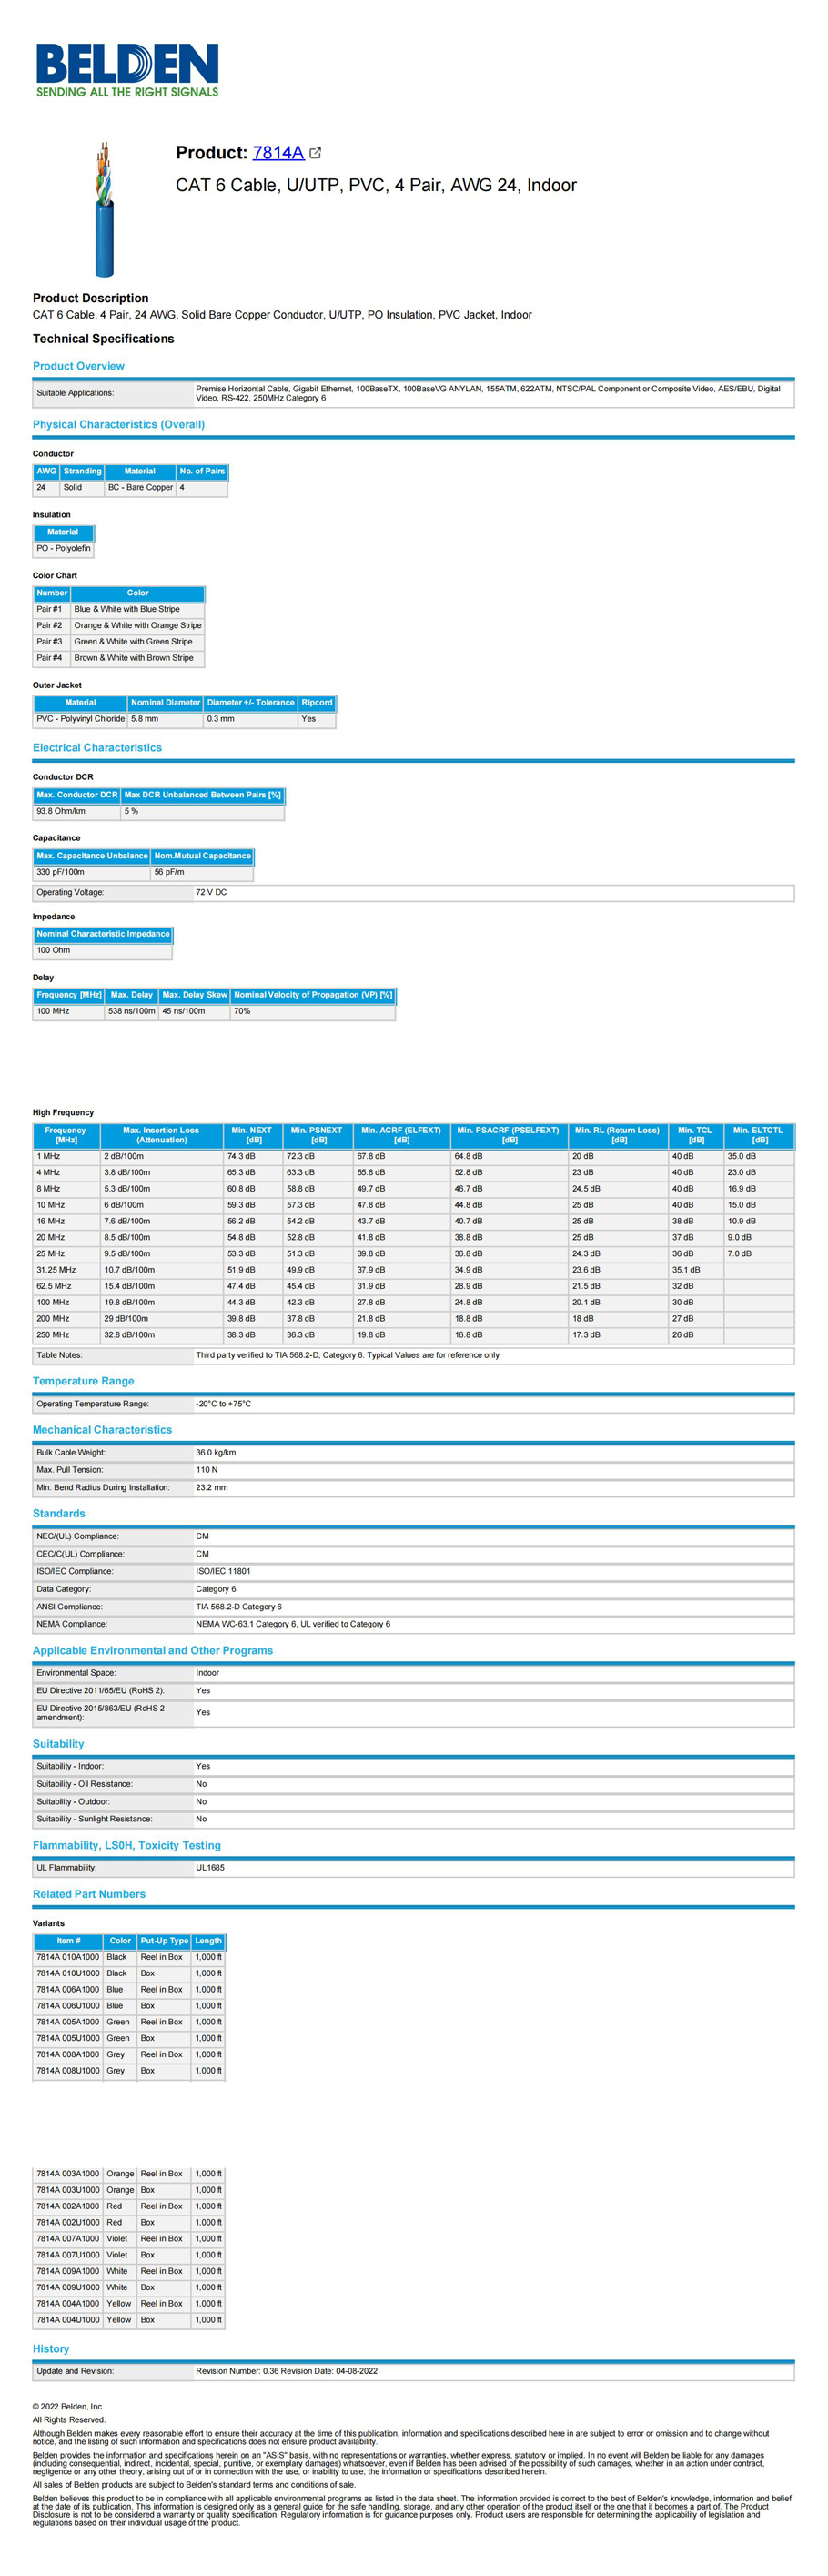The image size is (828, 2576).
Task: Click the blue cable product image
Action: [x=104, y=209]
